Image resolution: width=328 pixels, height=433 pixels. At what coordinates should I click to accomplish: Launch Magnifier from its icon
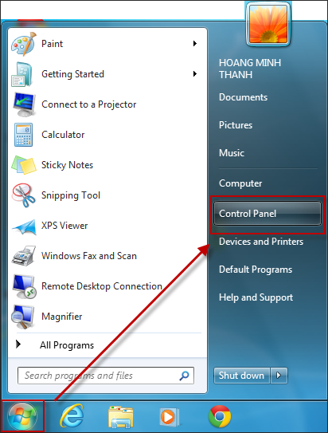click(x=23, y=317)
